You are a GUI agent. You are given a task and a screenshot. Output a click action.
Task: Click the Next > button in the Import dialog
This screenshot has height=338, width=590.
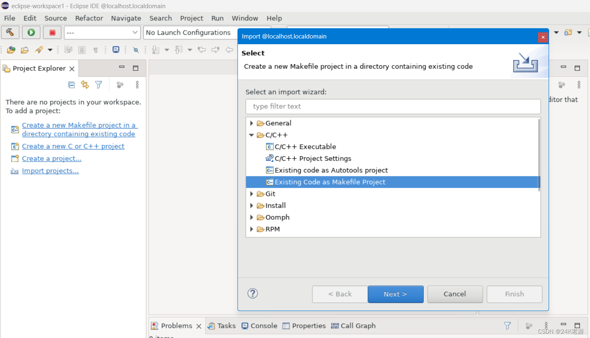[396, 294]
